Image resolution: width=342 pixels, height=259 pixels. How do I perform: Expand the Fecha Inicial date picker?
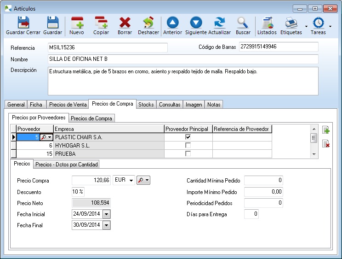pyautogui.click(x=107, y=214)
